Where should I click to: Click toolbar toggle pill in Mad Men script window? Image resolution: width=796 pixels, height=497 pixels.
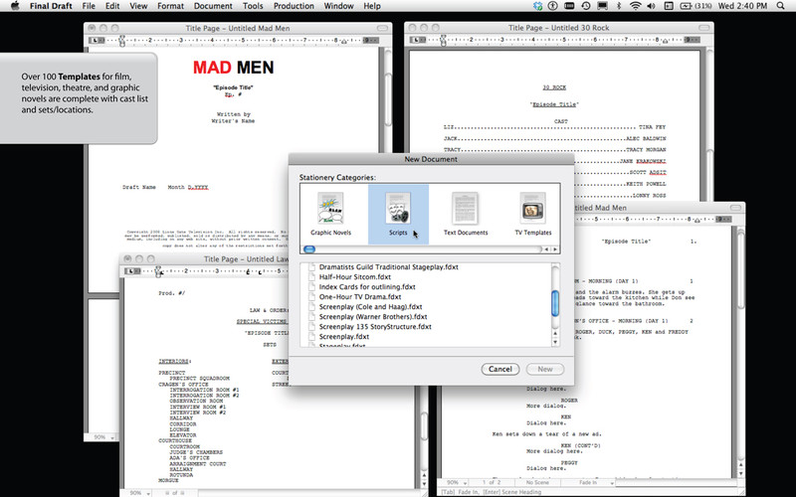coord(735,208)
